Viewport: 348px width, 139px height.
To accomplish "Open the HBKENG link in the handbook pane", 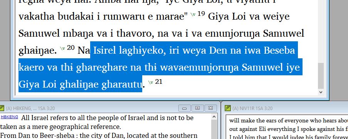I will point(9,117).
